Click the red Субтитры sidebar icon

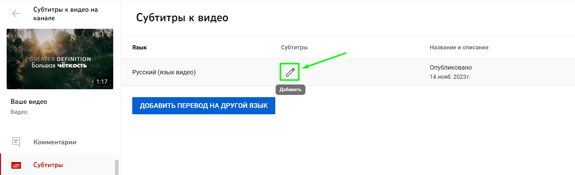(16, 165)
